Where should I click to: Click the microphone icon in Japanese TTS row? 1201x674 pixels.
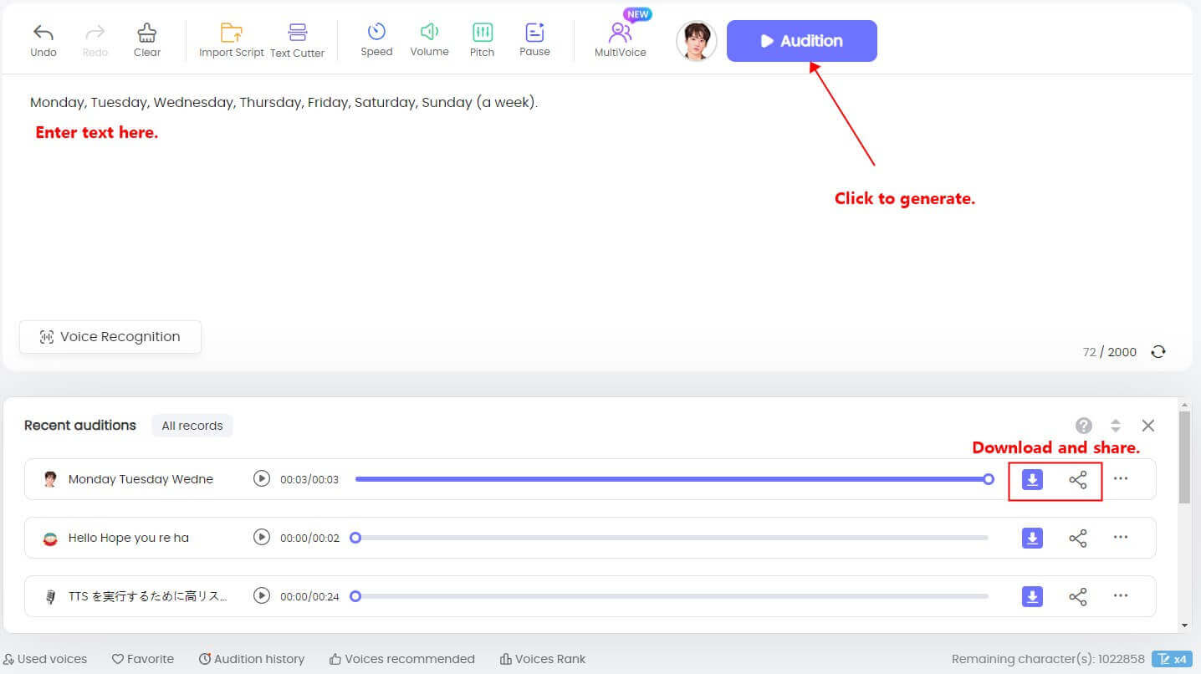tap(50, 597)
